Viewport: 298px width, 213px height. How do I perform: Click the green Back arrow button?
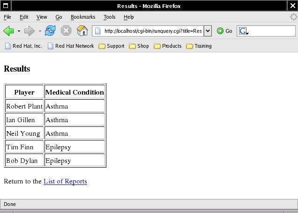point(8,31)
